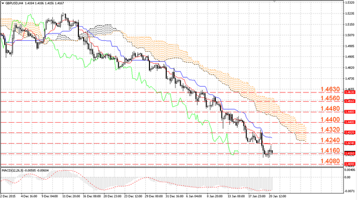The image size is (358, 200).
Task: Click the 1.5235 price axis value
Action: [350, 14]
